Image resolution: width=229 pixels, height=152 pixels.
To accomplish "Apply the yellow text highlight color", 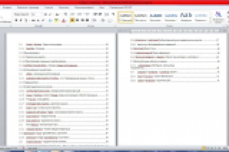I will 56,20.
